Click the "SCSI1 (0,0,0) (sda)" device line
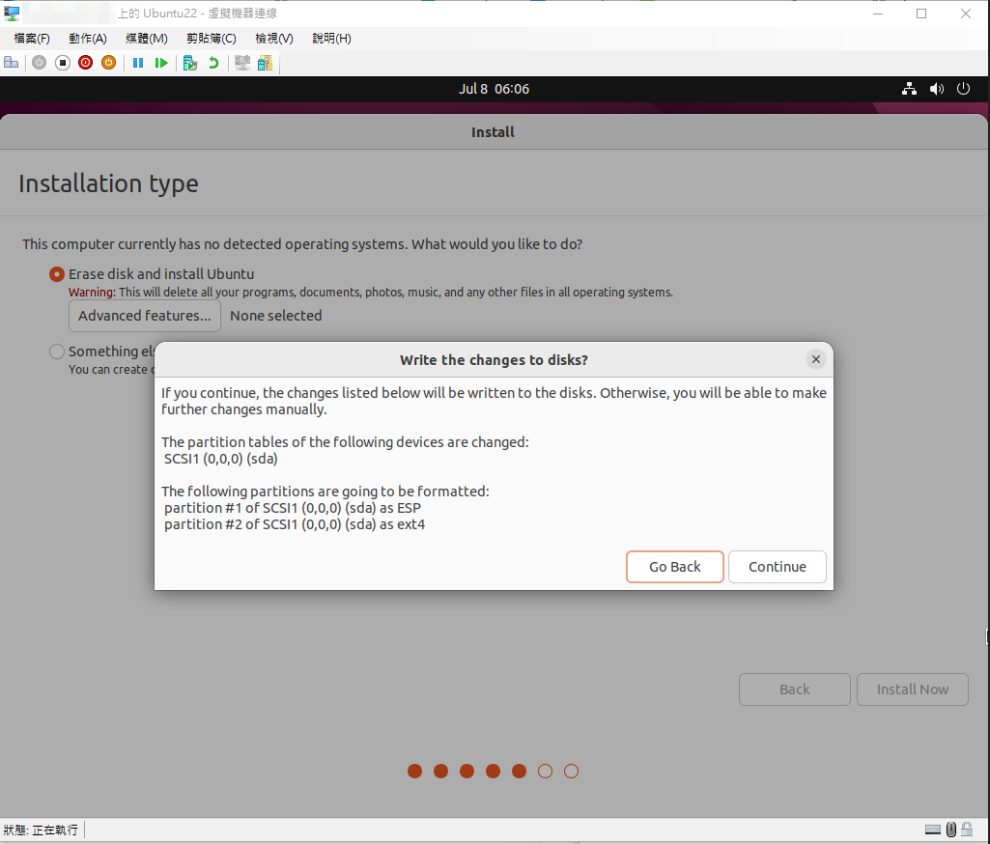This screenshot has width=990, height=844. pyautogui.click(x=220, y=459)
